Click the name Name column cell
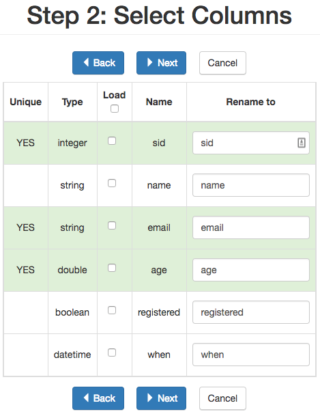 click(x=159, y=185)
